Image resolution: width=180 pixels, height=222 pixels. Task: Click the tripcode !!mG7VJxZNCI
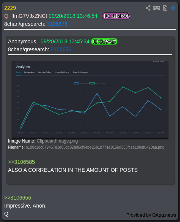point(29,16)
